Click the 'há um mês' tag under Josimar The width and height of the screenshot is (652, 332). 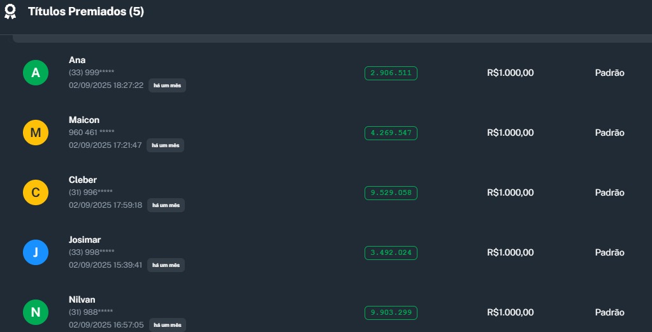pyautogui.click(x=166, y=265)
